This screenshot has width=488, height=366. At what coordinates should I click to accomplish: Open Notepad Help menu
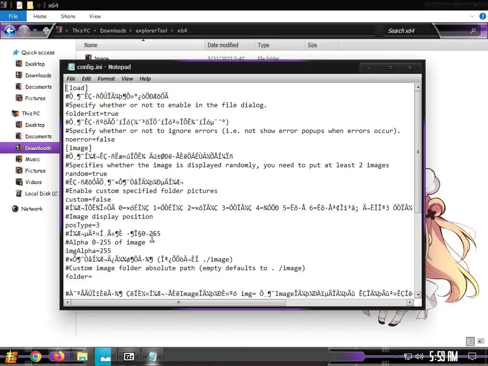[145, 79]
